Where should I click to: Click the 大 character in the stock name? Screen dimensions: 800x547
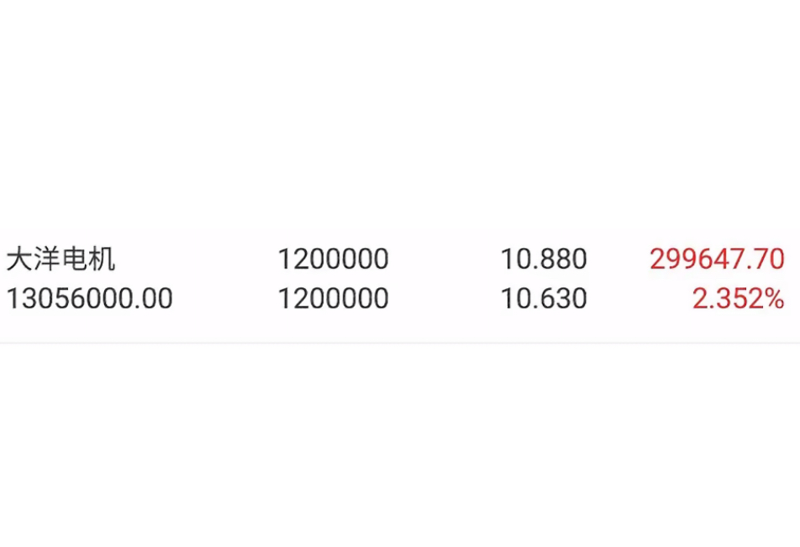click(19, 259)
